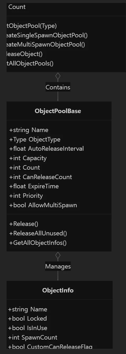The width and height of the screenshot is (126, 354).
Task: Click the +float ExpireTime attribute
Action: (x=34, y=186)
